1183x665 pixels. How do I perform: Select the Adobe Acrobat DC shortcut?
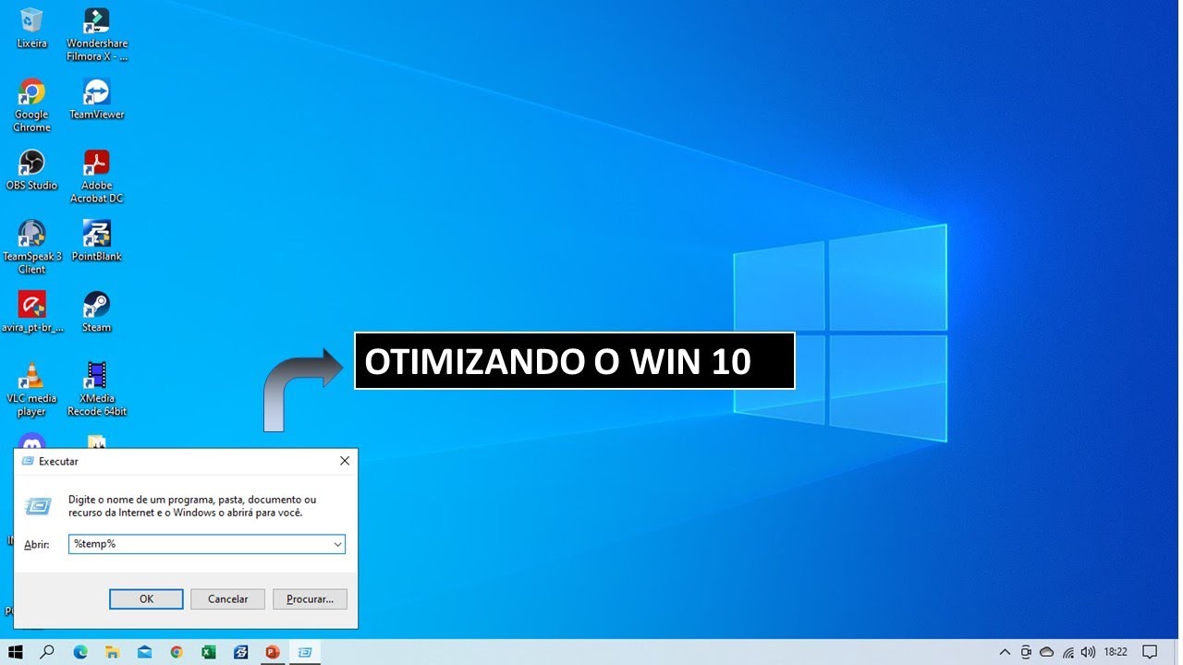(x=96, y=176)
